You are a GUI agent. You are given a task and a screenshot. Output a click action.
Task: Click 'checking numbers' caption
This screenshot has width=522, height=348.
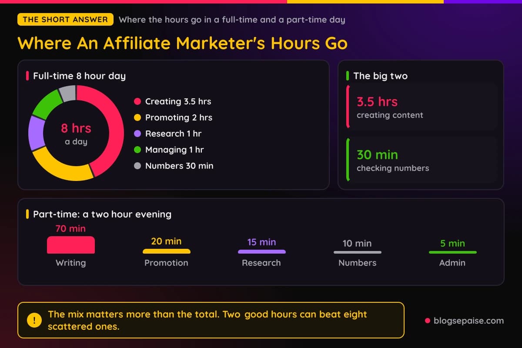(x=393, y=168)
